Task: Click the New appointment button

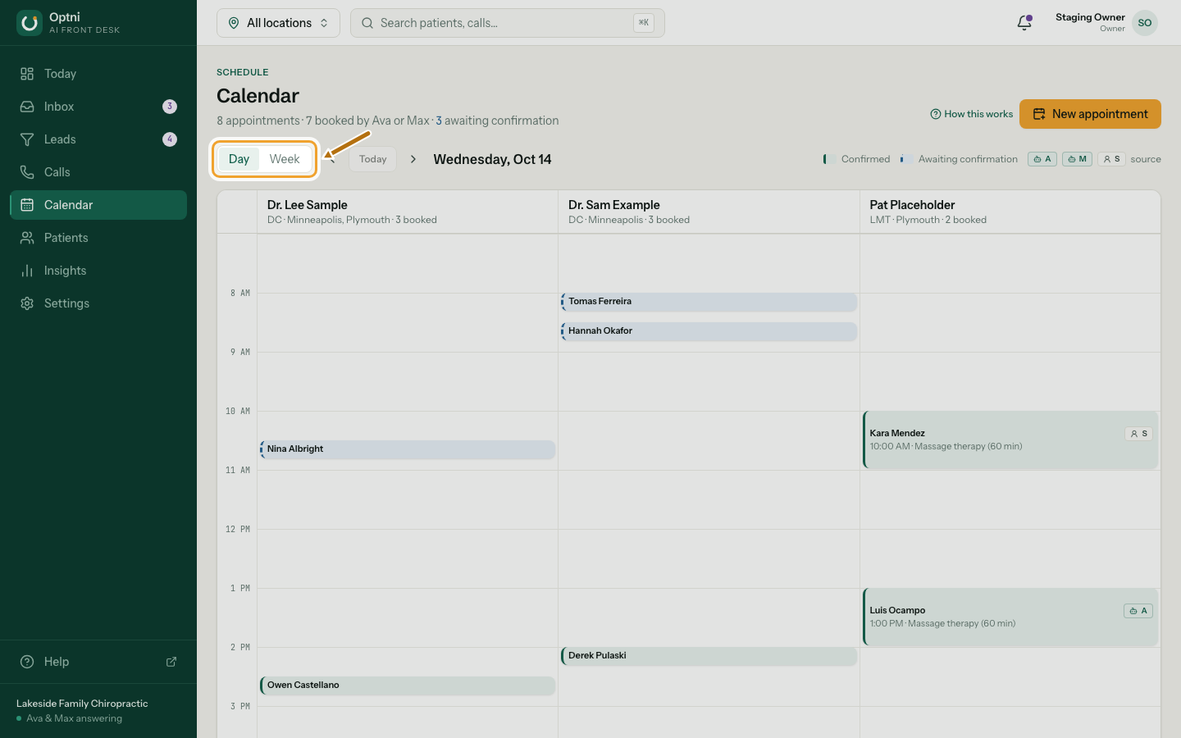Action: click(1090, 114)
